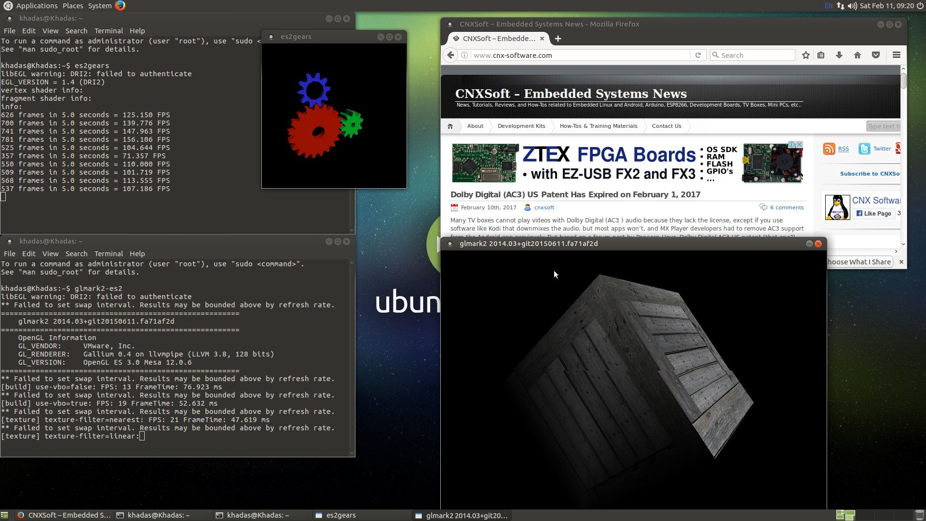This screenshot has height=521, width=926.
Task: Open the System menu in top panel
Action: coord(100,6)
